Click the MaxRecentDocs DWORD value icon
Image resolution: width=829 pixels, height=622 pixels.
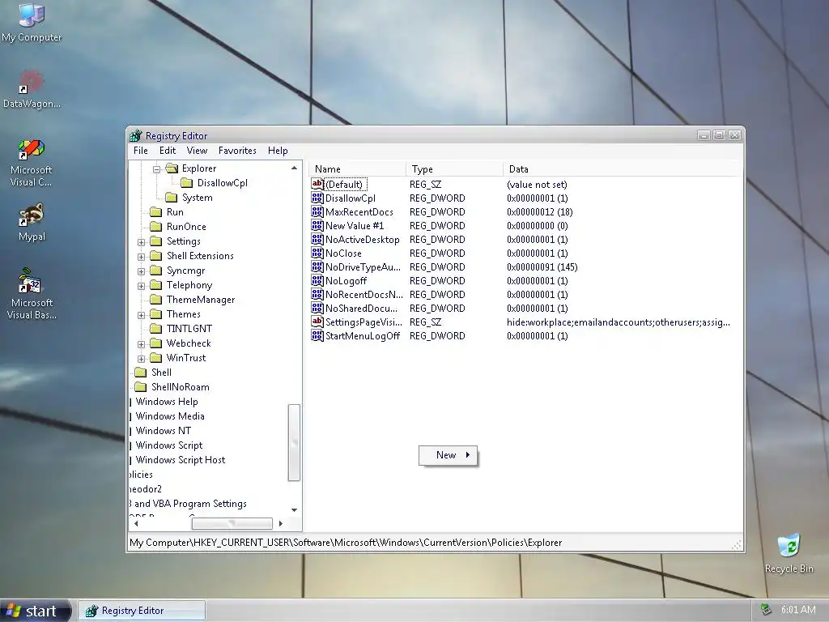[317, 211]
